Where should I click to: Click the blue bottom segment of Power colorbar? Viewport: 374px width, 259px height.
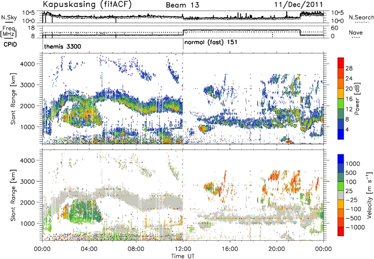[x=341, y=135]
